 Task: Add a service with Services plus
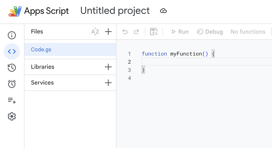point(108,83)
